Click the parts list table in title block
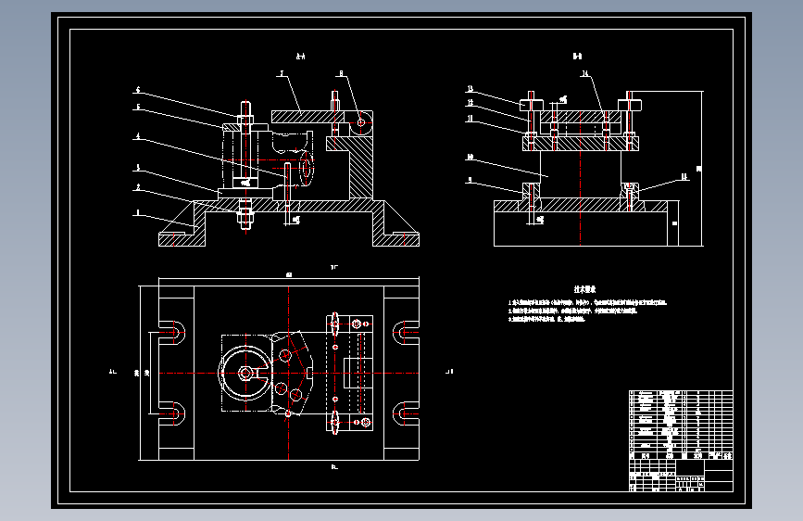The height and width of the screenshot is (521, 803). point(681,426)
